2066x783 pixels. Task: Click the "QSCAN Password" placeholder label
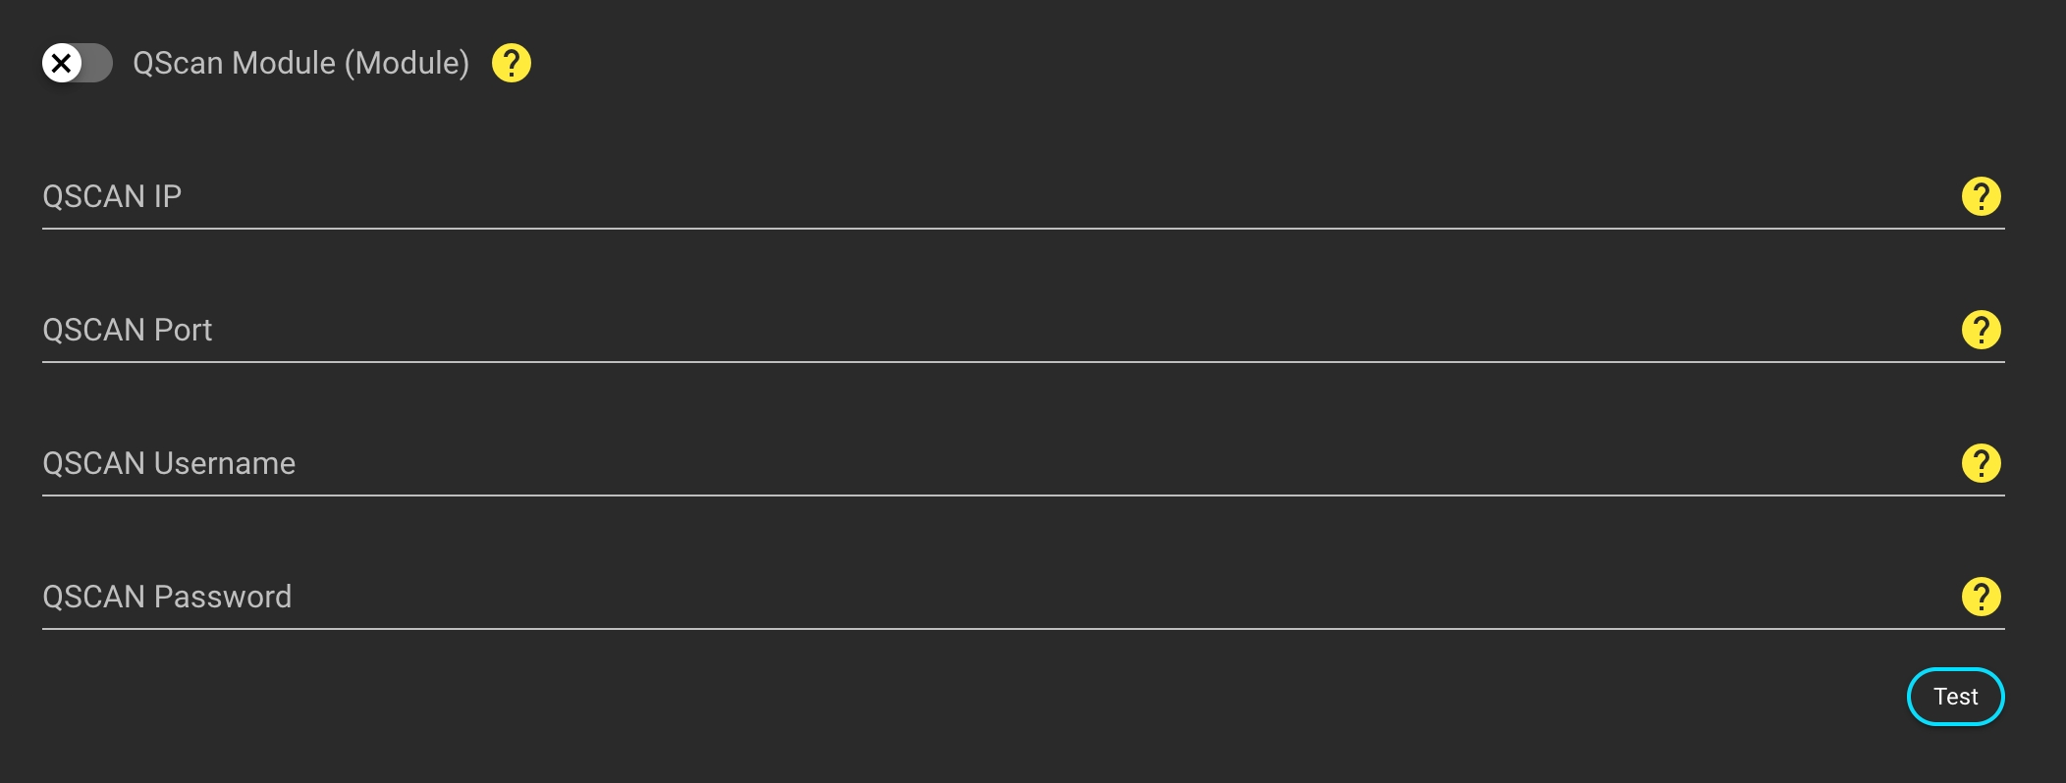(x=167, y=597)
